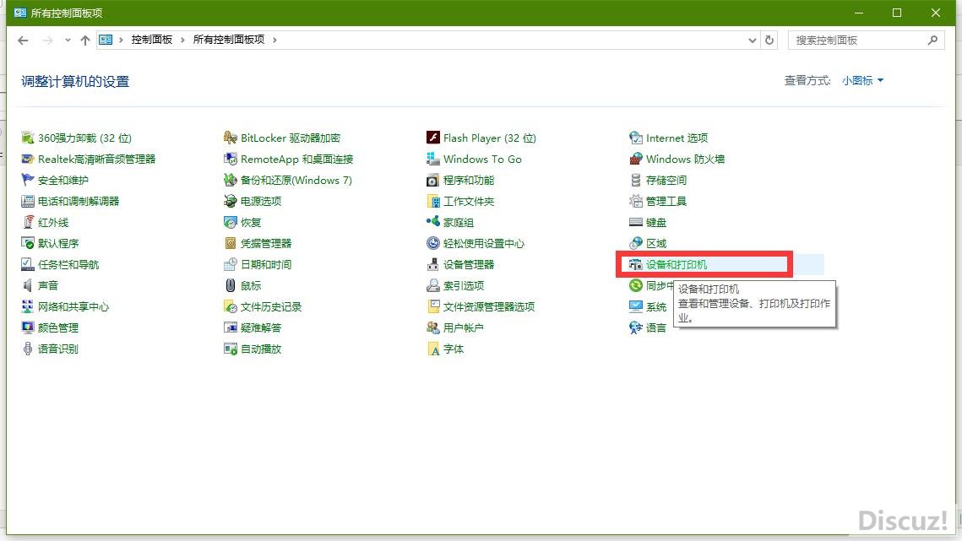Open the 任务栏和导航 link

tap(68, 264)
